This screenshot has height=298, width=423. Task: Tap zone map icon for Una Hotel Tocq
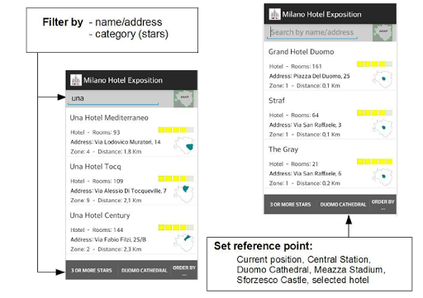pyautogui.click(x=184, y=194)
